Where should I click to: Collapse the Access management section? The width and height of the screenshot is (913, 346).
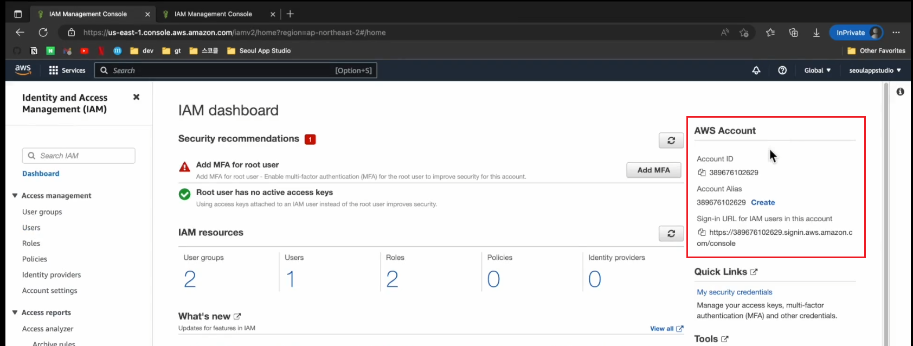[15, 195]
